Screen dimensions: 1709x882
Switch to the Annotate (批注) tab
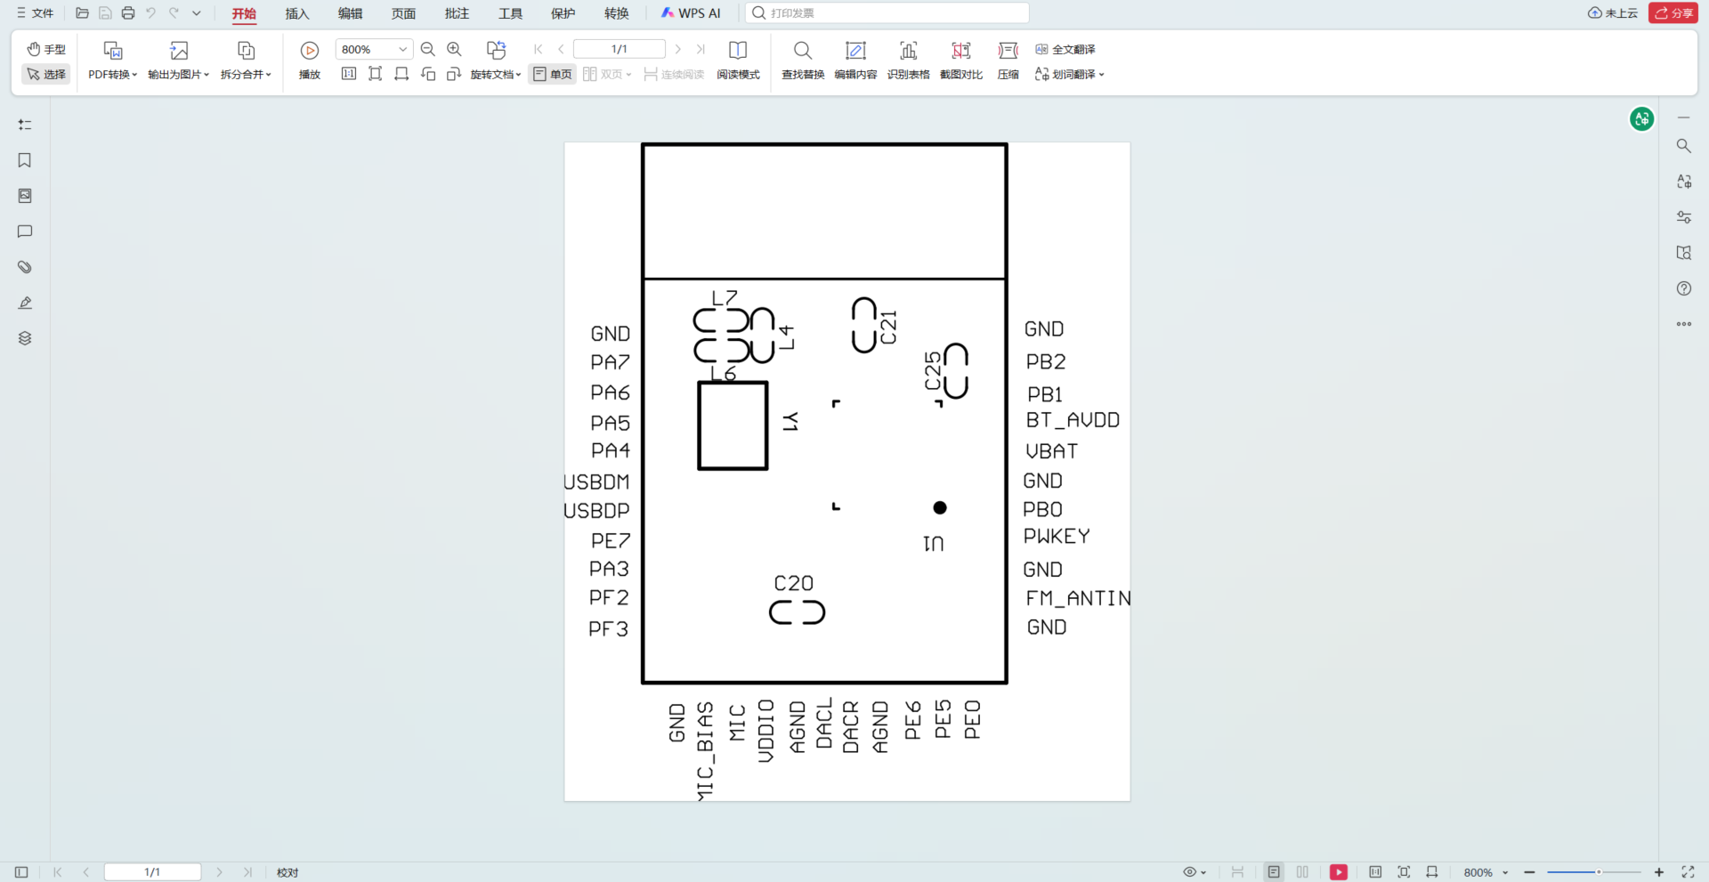coord(457,13)
